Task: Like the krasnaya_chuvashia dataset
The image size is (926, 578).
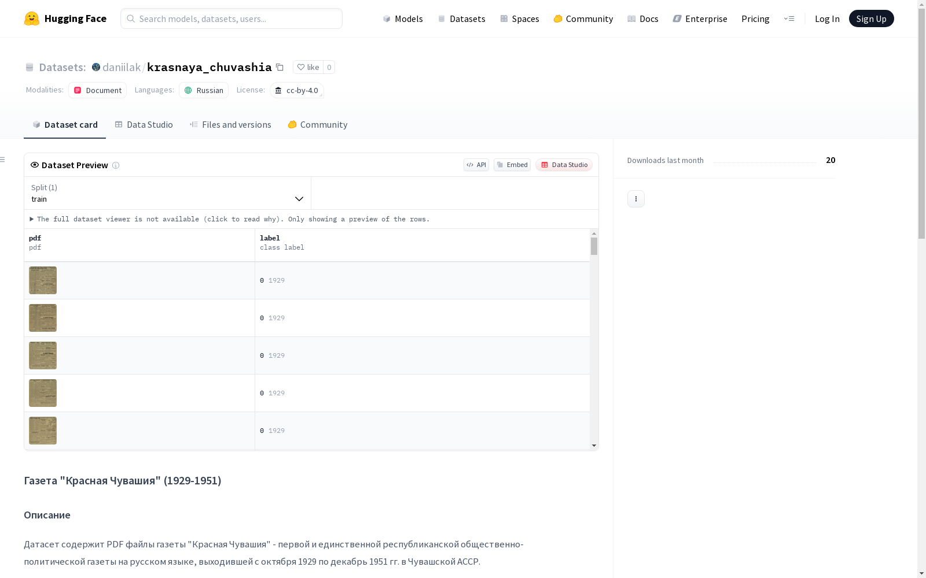Action: pos(308,67)
